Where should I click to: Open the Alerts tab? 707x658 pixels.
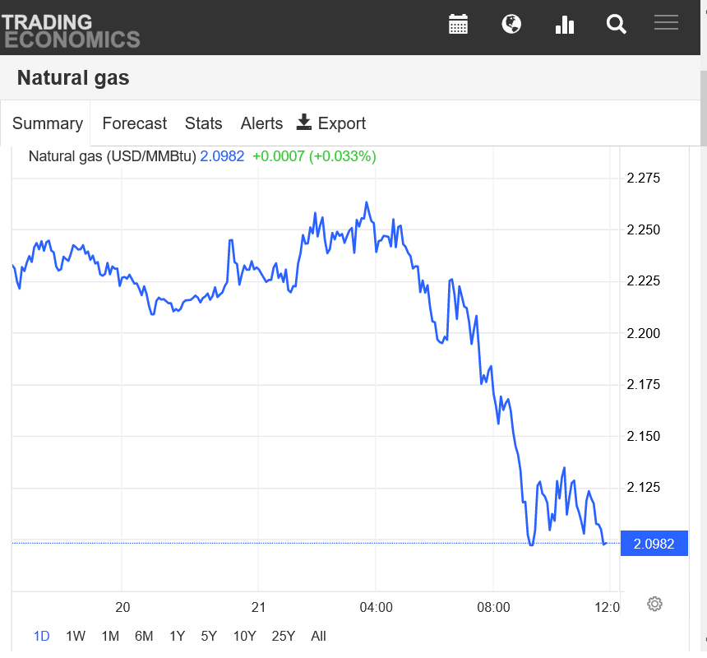point(261,123)
